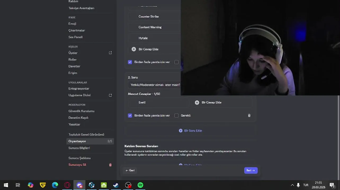The height and width of the screenshot is (190, 340).
Task: Tick the Gerekli checkbox in question 2
Action: click(x=176, y=116)
